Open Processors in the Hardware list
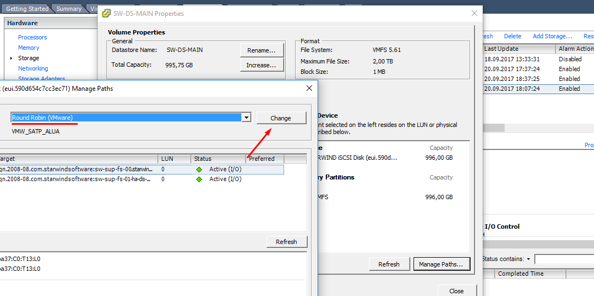594x296 pixels. 32,37
